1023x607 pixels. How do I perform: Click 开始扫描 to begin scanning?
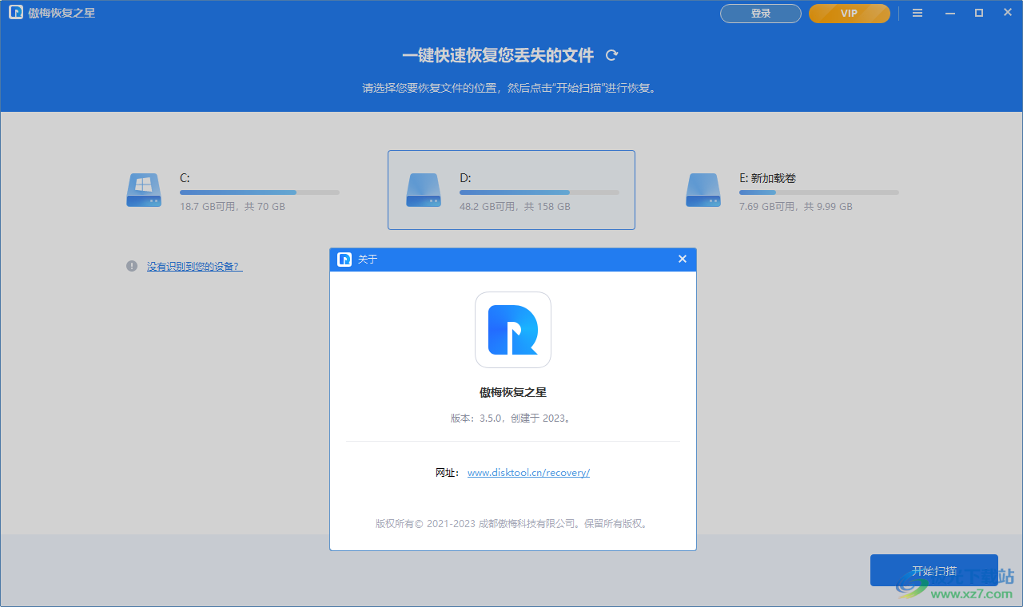[x=934, y=570]
